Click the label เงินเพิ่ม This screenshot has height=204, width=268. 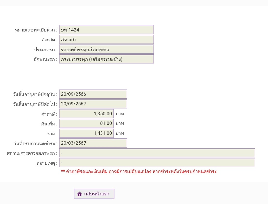[49, 124]
